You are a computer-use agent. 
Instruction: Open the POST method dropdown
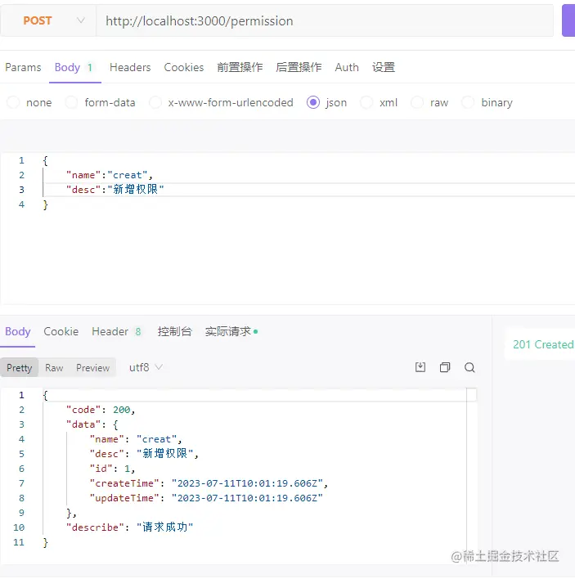[x=48, y=20]
